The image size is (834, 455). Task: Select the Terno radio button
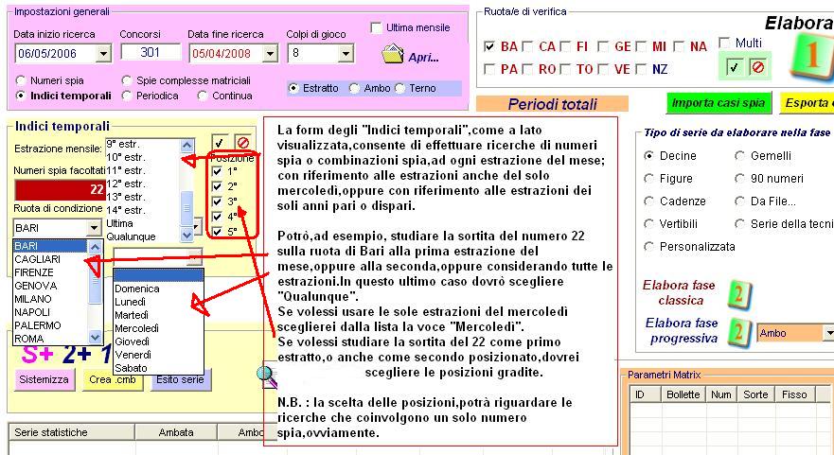click(x=400, y=88)
